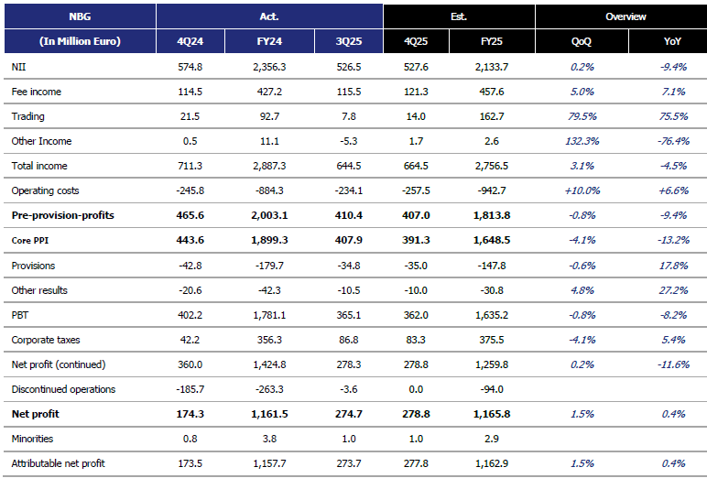Click the NBG header cell

(x=80, y=16)
